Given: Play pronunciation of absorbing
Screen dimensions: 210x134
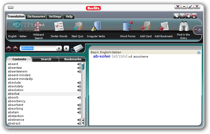Looking at the screenshot, I should (79, 109).
